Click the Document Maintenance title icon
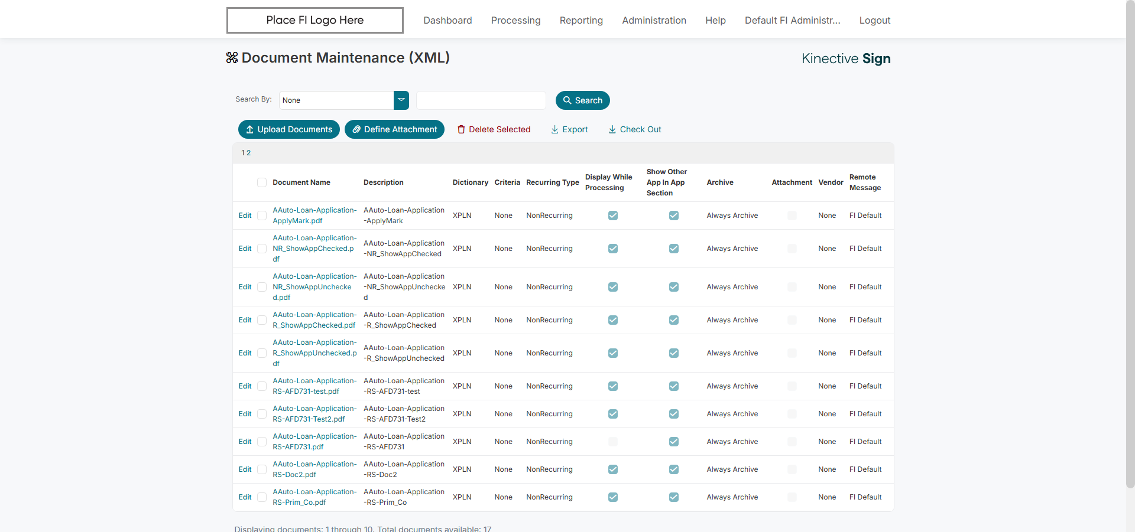The width and height of the screenshot is (1135, 532). click(232, 58)
